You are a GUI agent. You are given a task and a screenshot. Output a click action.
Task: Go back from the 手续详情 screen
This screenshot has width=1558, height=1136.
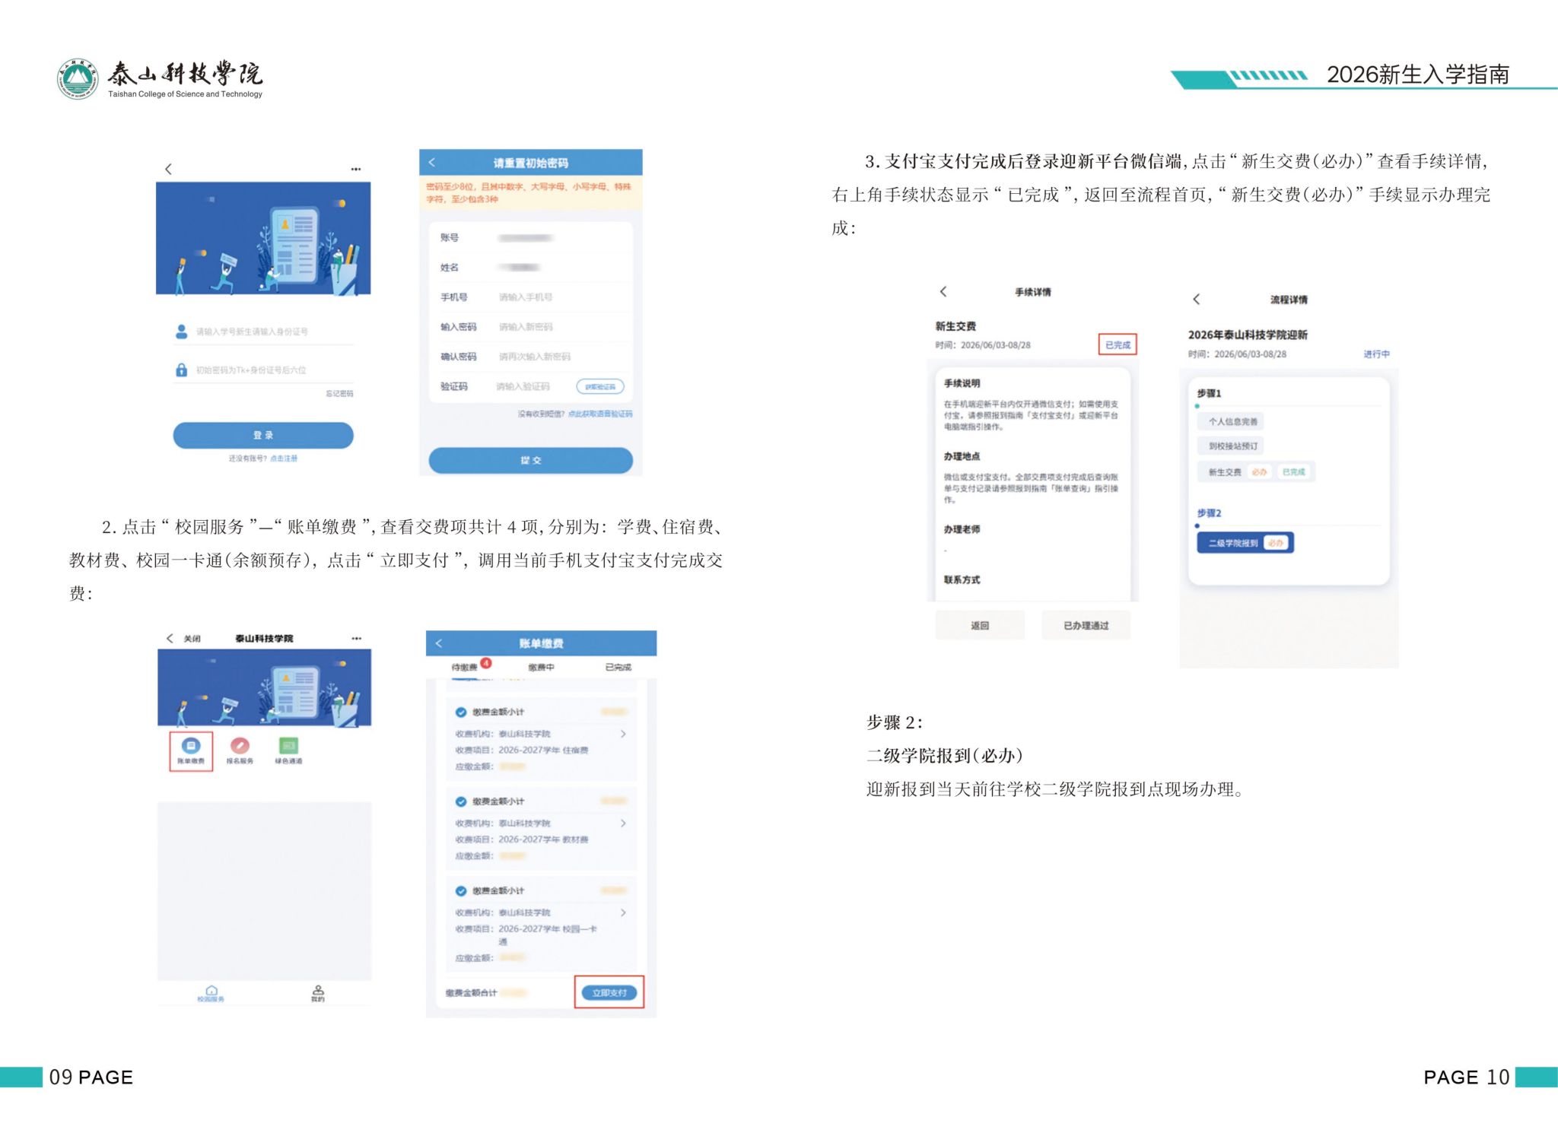click(x=943, y=291)
